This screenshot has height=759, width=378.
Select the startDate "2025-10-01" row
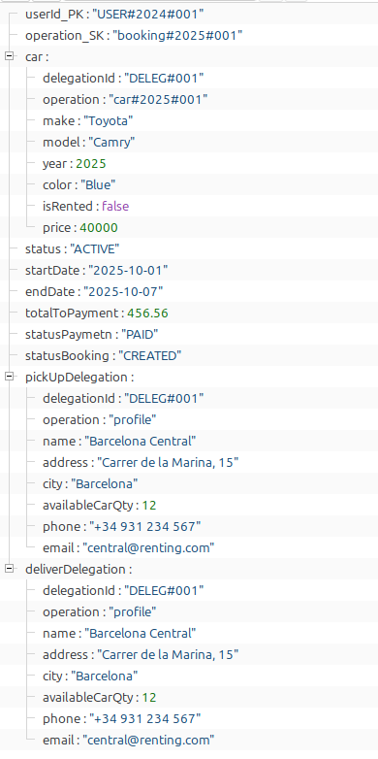pyautogui.click(x=189, y=270)
